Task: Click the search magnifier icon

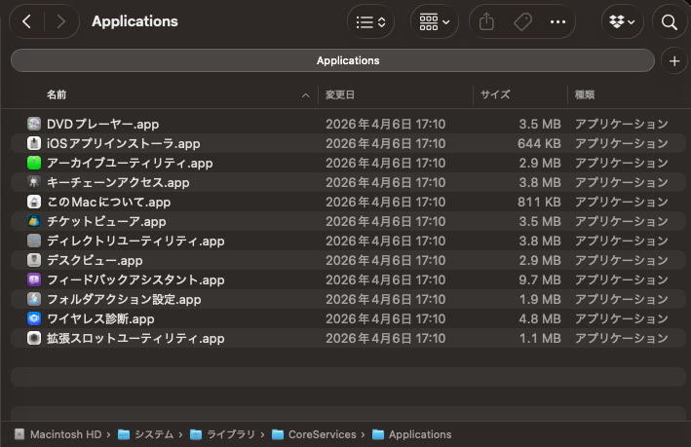Action: [x=670, y=22]
